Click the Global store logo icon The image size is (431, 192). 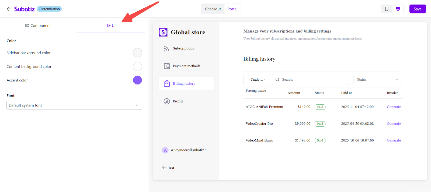(163, 32)
